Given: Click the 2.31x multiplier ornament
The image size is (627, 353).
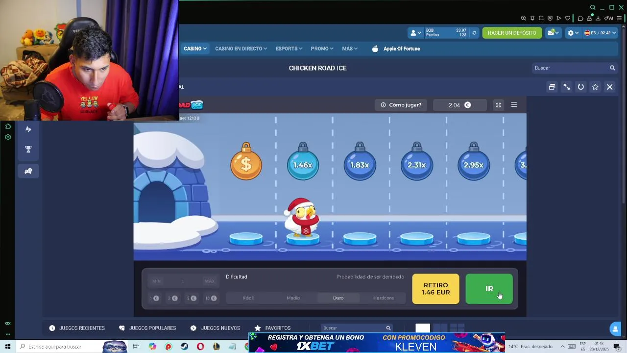Looking at the screenshot, I should (416, 162).
